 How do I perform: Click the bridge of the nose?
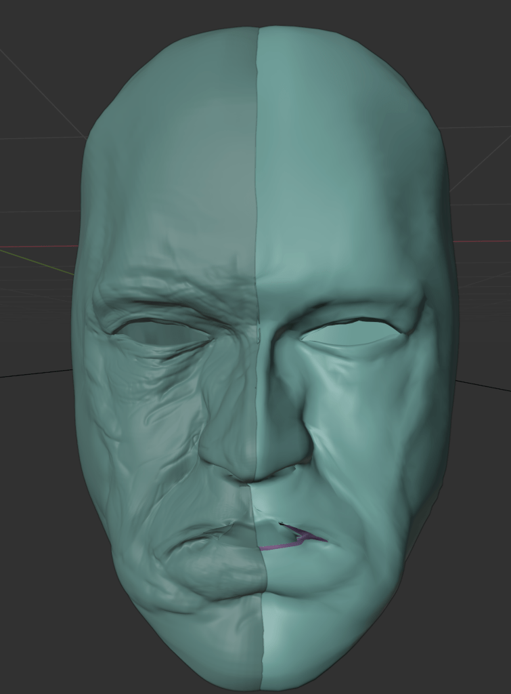[257, 352]
